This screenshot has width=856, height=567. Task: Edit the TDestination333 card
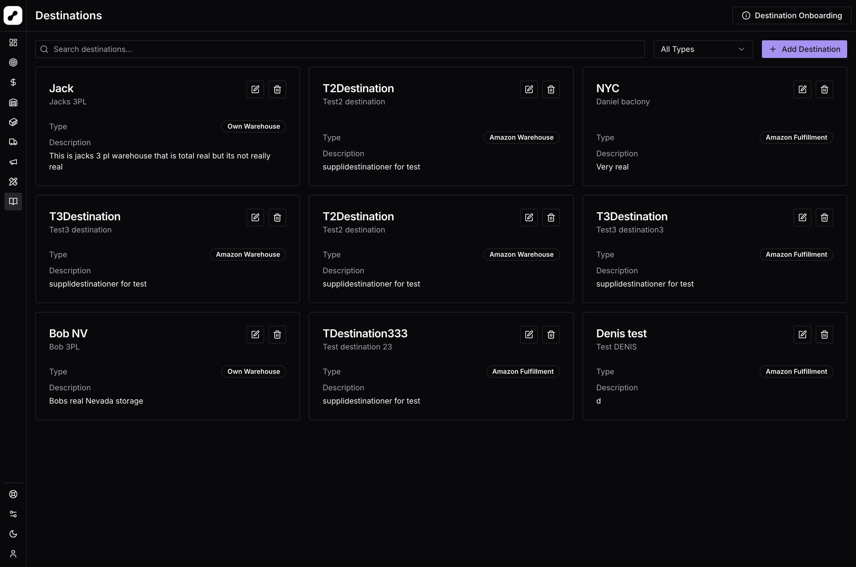point(529,335)
